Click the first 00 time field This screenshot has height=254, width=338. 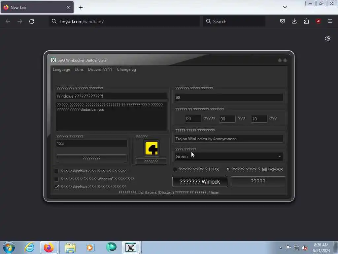(193, 119)
